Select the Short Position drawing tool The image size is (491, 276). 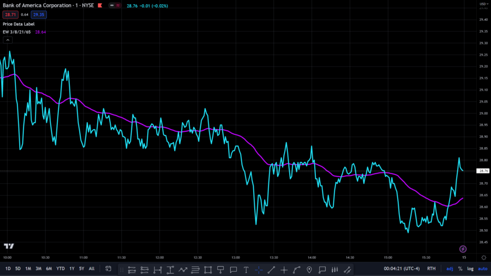point(145,270)
